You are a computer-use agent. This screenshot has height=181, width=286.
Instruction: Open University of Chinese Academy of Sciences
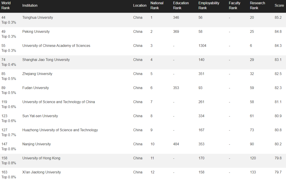[56, 46]
